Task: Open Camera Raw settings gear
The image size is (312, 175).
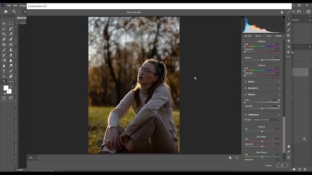Action: tap(282, 12)
